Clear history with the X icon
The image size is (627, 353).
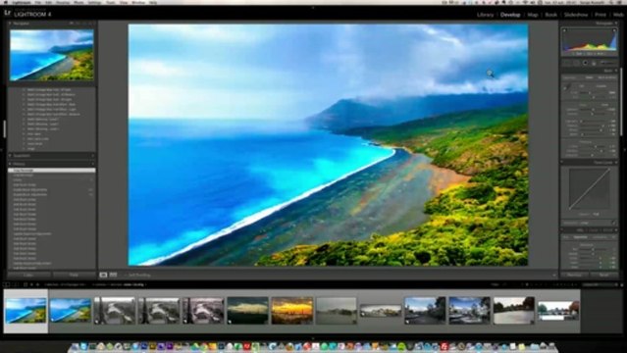92,164
